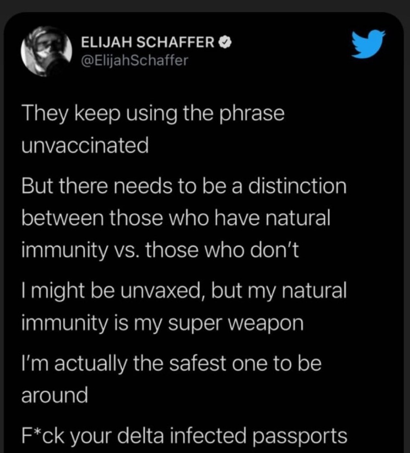Viewport: 410px width, 453px height.
Task: Select the word 'unvaccinated'
Action: click(85, 145)
